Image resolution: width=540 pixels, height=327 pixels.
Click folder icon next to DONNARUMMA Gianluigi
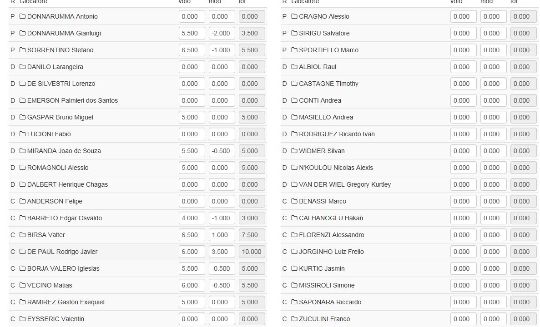[22, 33]
